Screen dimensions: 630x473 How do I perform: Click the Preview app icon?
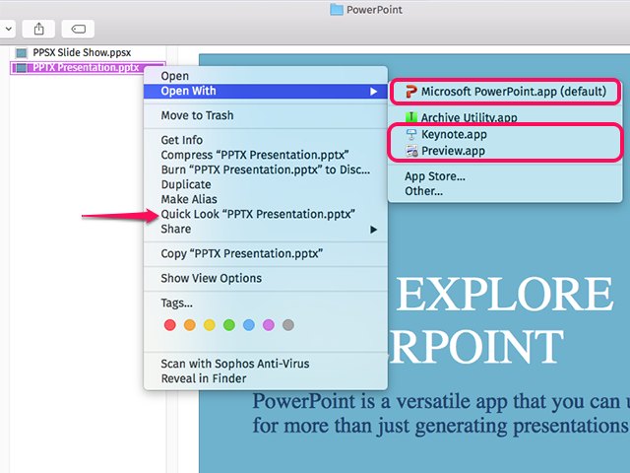coord(410,151)
